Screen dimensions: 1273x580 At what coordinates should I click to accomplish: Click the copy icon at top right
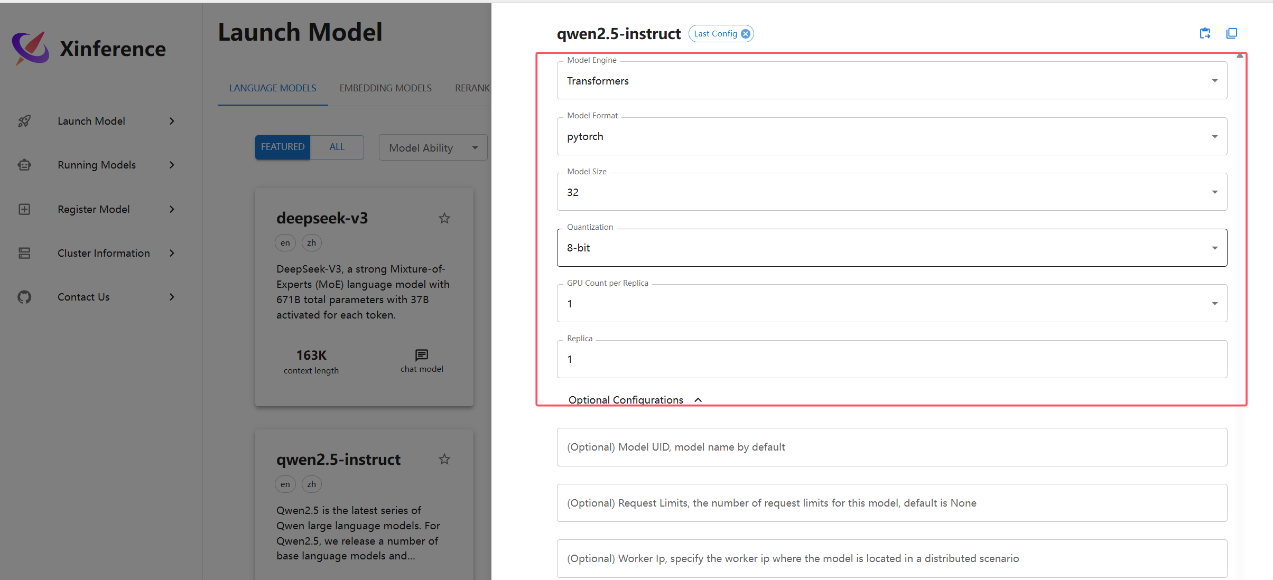pos(1232,33)
